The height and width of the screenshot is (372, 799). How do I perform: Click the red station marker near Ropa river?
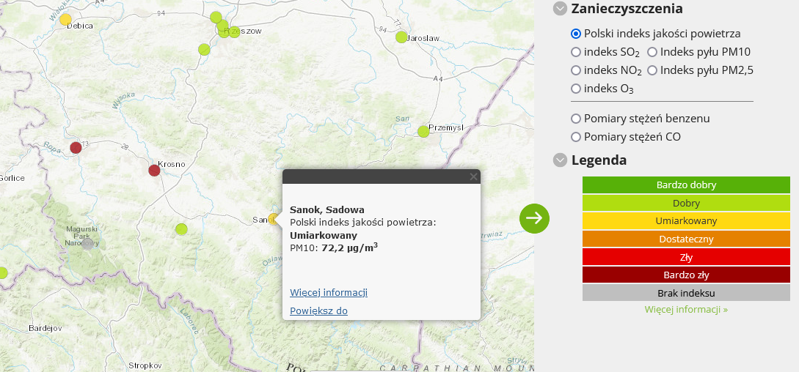click(76, 147)
